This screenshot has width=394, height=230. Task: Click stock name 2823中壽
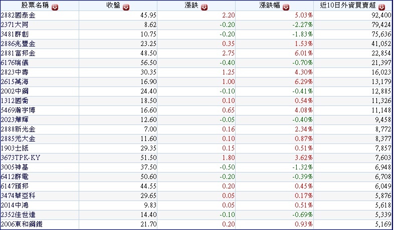15,72
